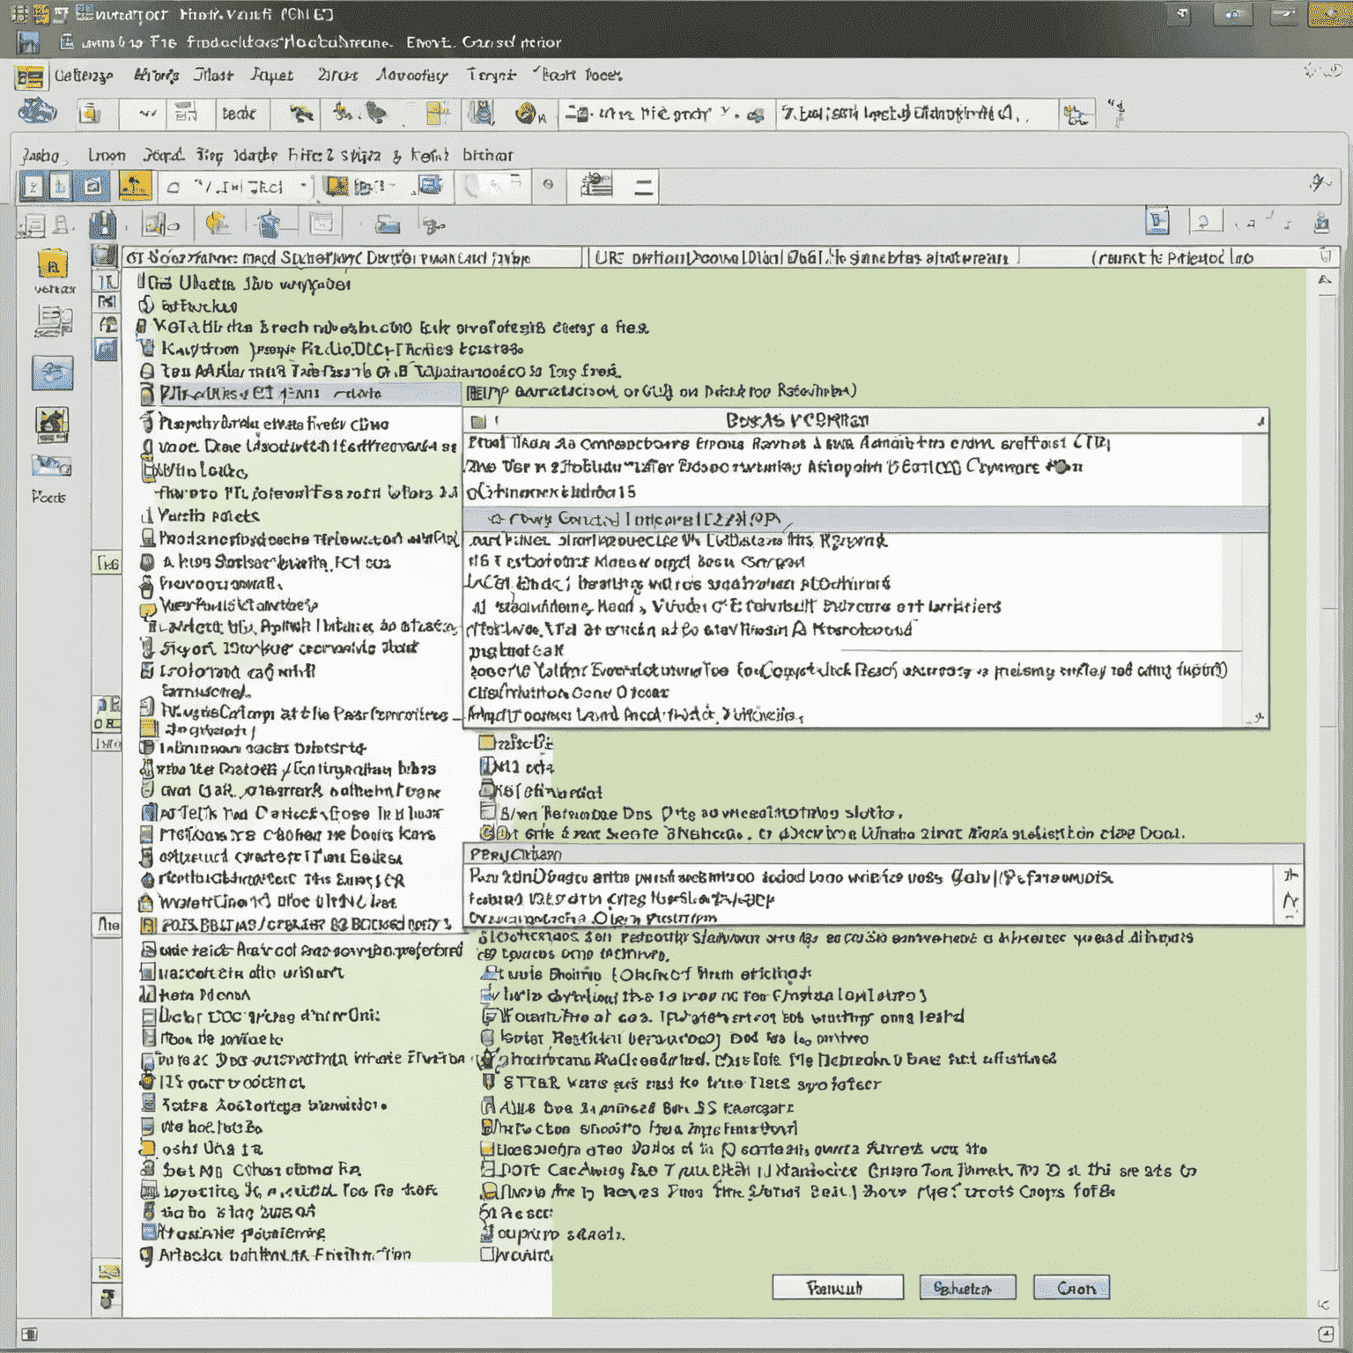Click the small round dot icon in third toolbar
Image resolution: width=1353 pixels, height=1353 pixels.
(x=548, y=185)
